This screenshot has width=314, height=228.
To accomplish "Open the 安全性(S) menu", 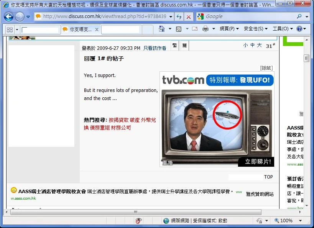I will click(255, 29).
